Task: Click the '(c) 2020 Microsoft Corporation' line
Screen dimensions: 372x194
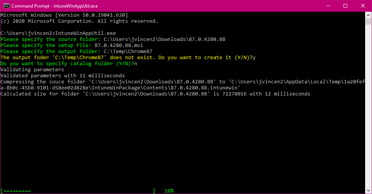Action: [x=79, y=21]
